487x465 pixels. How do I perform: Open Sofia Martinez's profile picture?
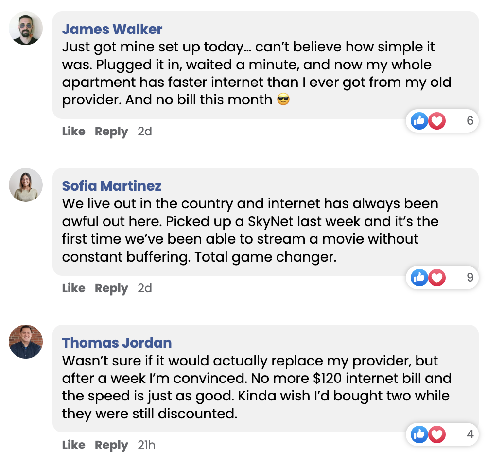tap(26, 185)
